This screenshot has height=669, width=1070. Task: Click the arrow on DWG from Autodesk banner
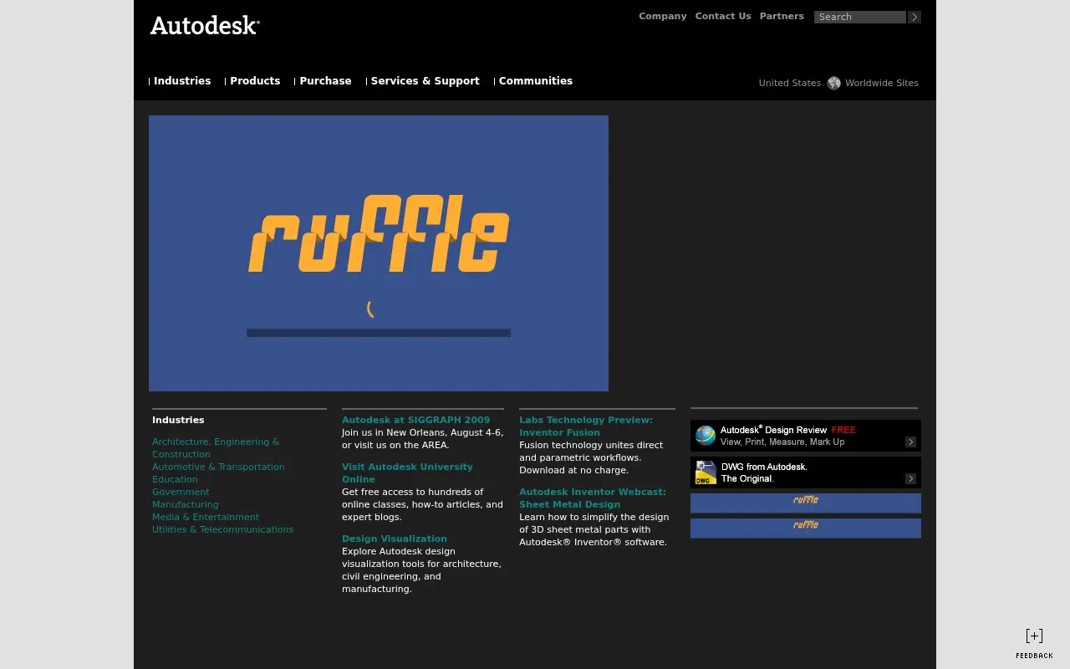coord(911,478)
